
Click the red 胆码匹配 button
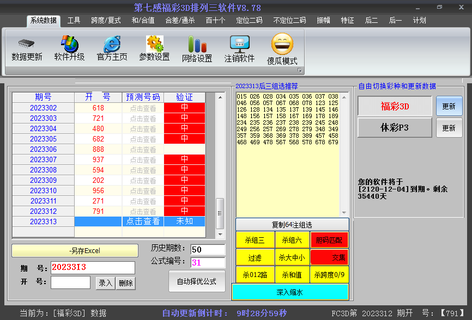pos(329,240)
